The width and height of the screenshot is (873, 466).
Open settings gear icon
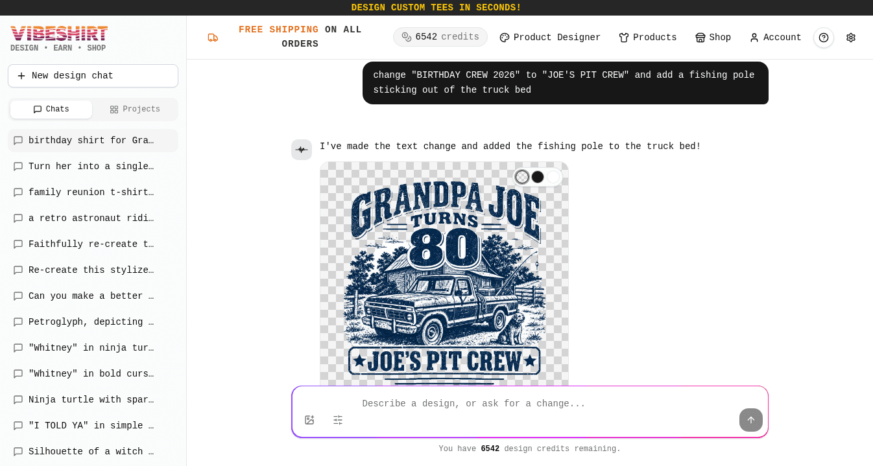(x=851, y=38)
